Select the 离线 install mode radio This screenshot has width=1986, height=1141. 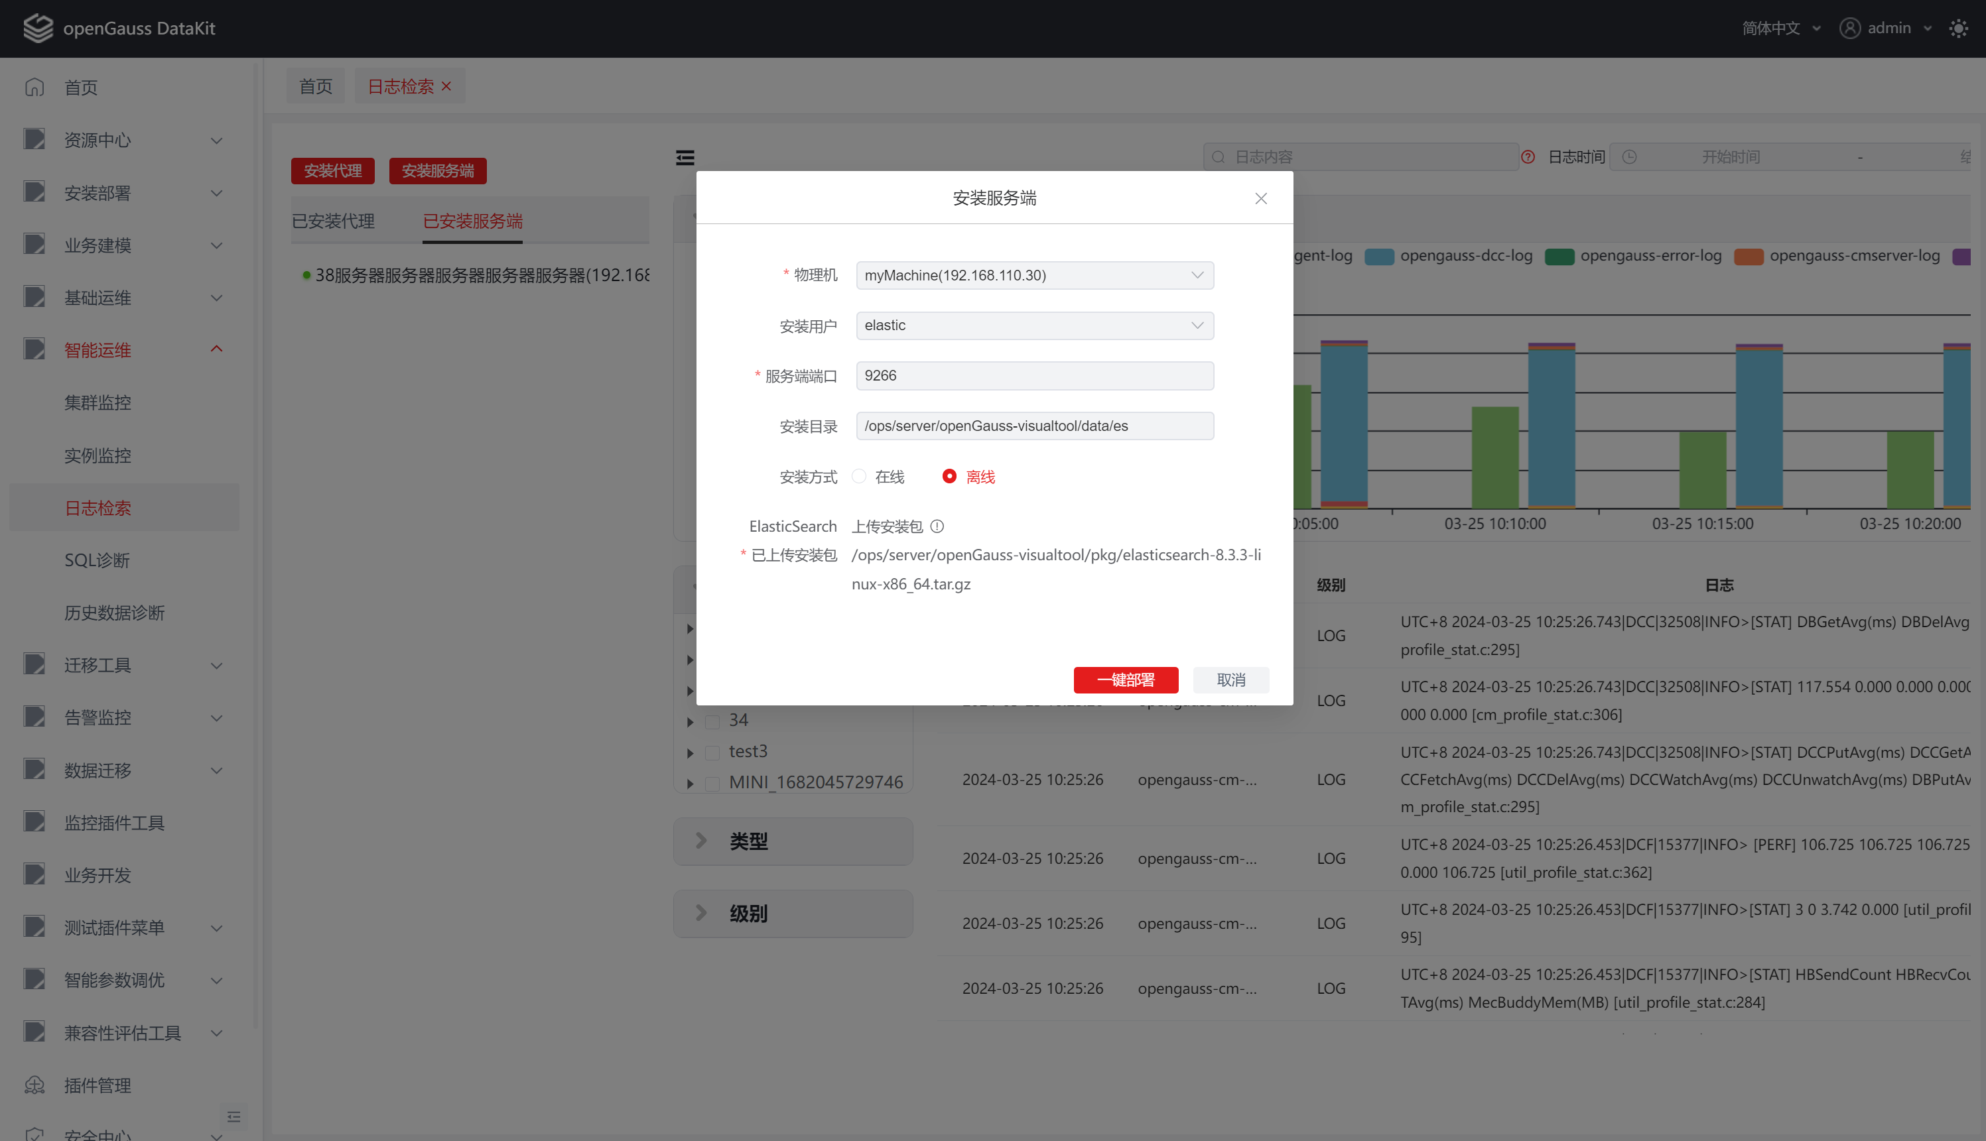(x=949, y=477)
